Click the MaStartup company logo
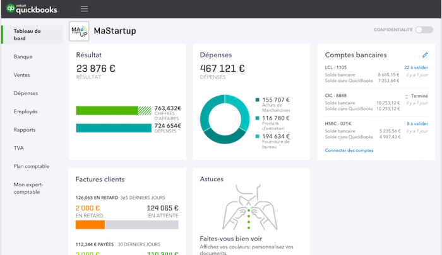 tap(79, 31)
